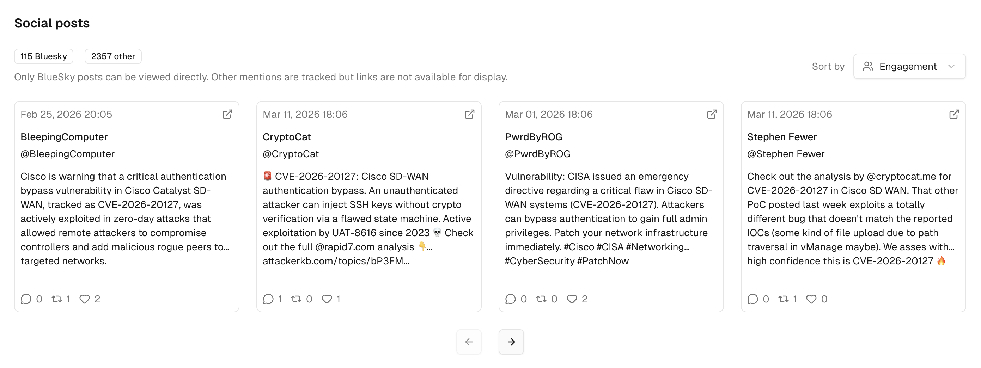This screenshot has width=981, height=368.
Task: Click the BleepingComputer author name
Action: (x=64, y=137)
